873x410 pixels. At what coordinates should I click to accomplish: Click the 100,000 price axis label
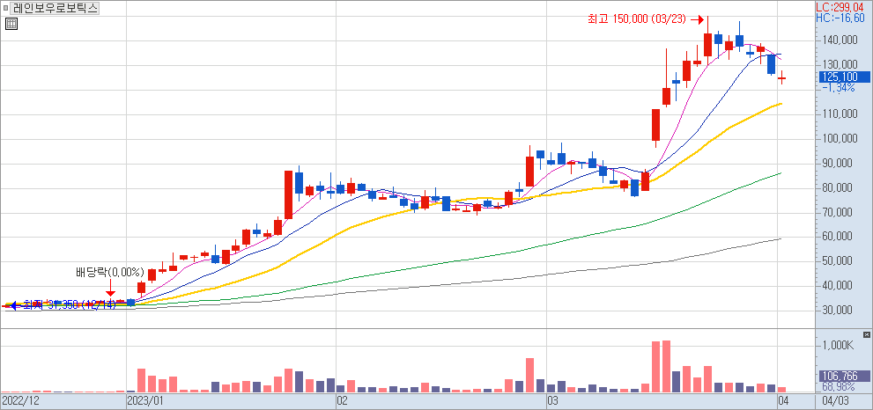tap(839, 138)
